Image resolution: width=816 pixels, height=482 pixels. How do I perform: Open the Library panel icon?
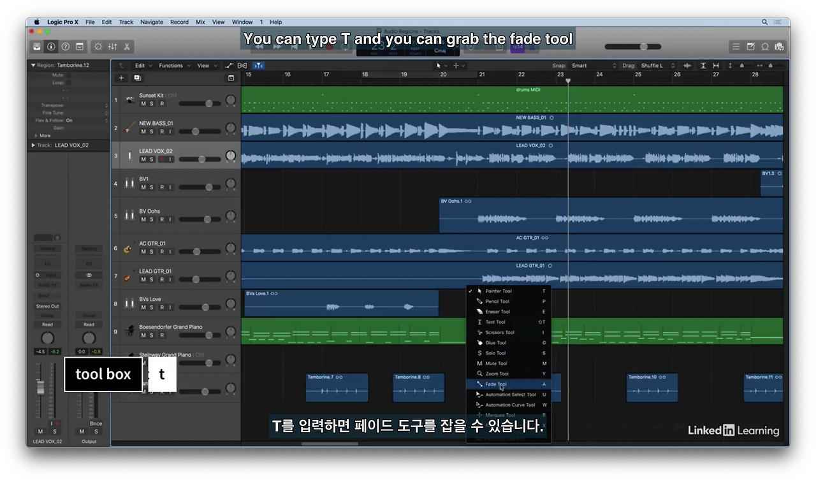pos(37,47)
